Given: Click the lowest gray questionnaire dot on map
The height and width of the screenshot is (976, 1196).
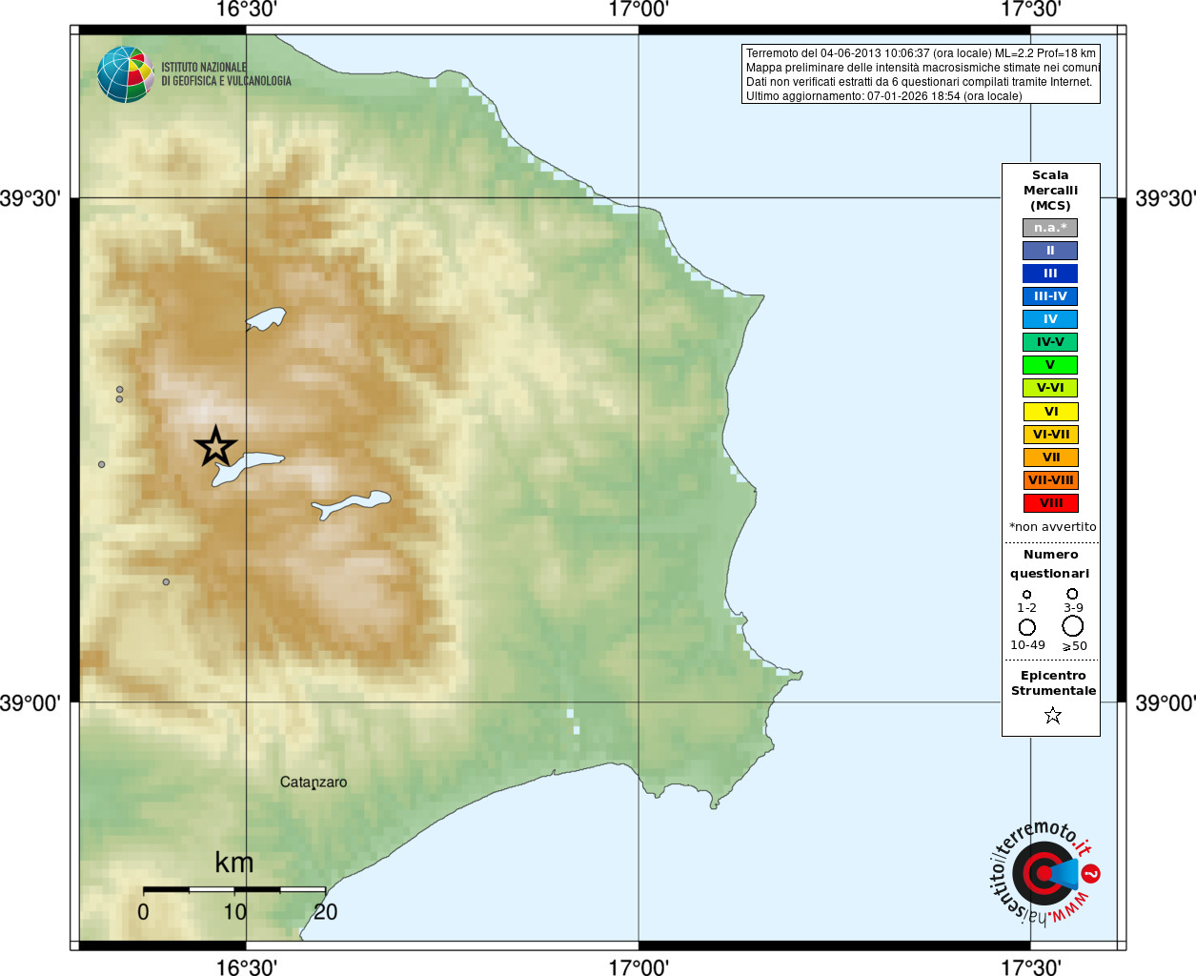Looking at the screenshot, I should click(x=166, y=581).
